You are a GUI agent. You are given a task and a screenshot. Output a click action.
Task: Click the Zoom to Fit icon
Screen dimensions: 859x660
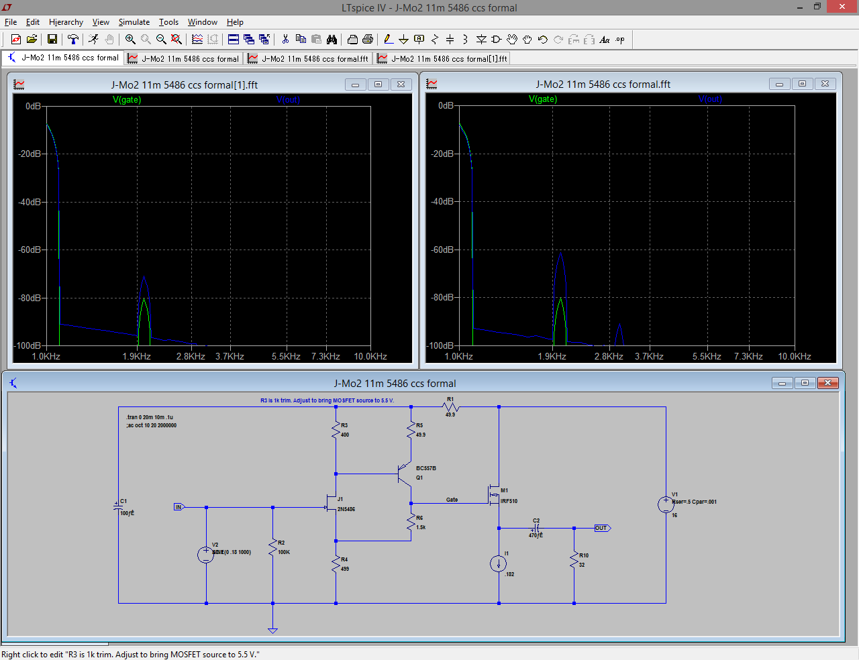[176, 40]
